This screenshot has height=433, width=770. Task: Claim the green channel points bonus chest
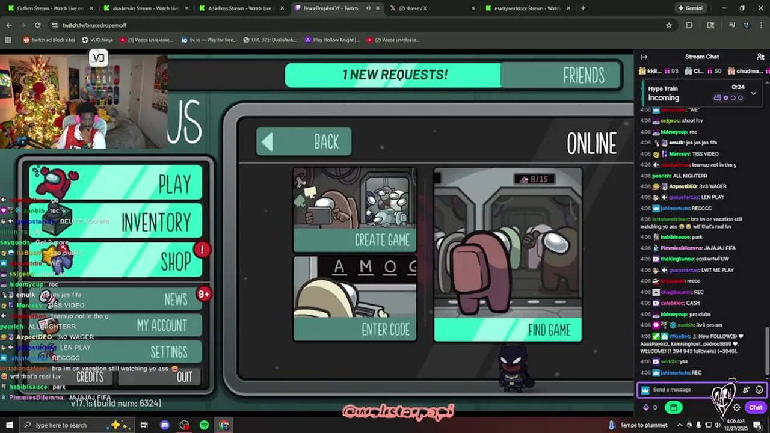[x=673, y=407]
